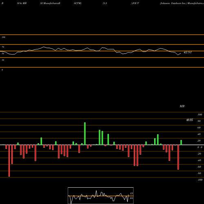The width and height of the screenshot is (204, 204).
Task: Click the SI MunafaSutraR header label
Action: [x=50, y=3]
